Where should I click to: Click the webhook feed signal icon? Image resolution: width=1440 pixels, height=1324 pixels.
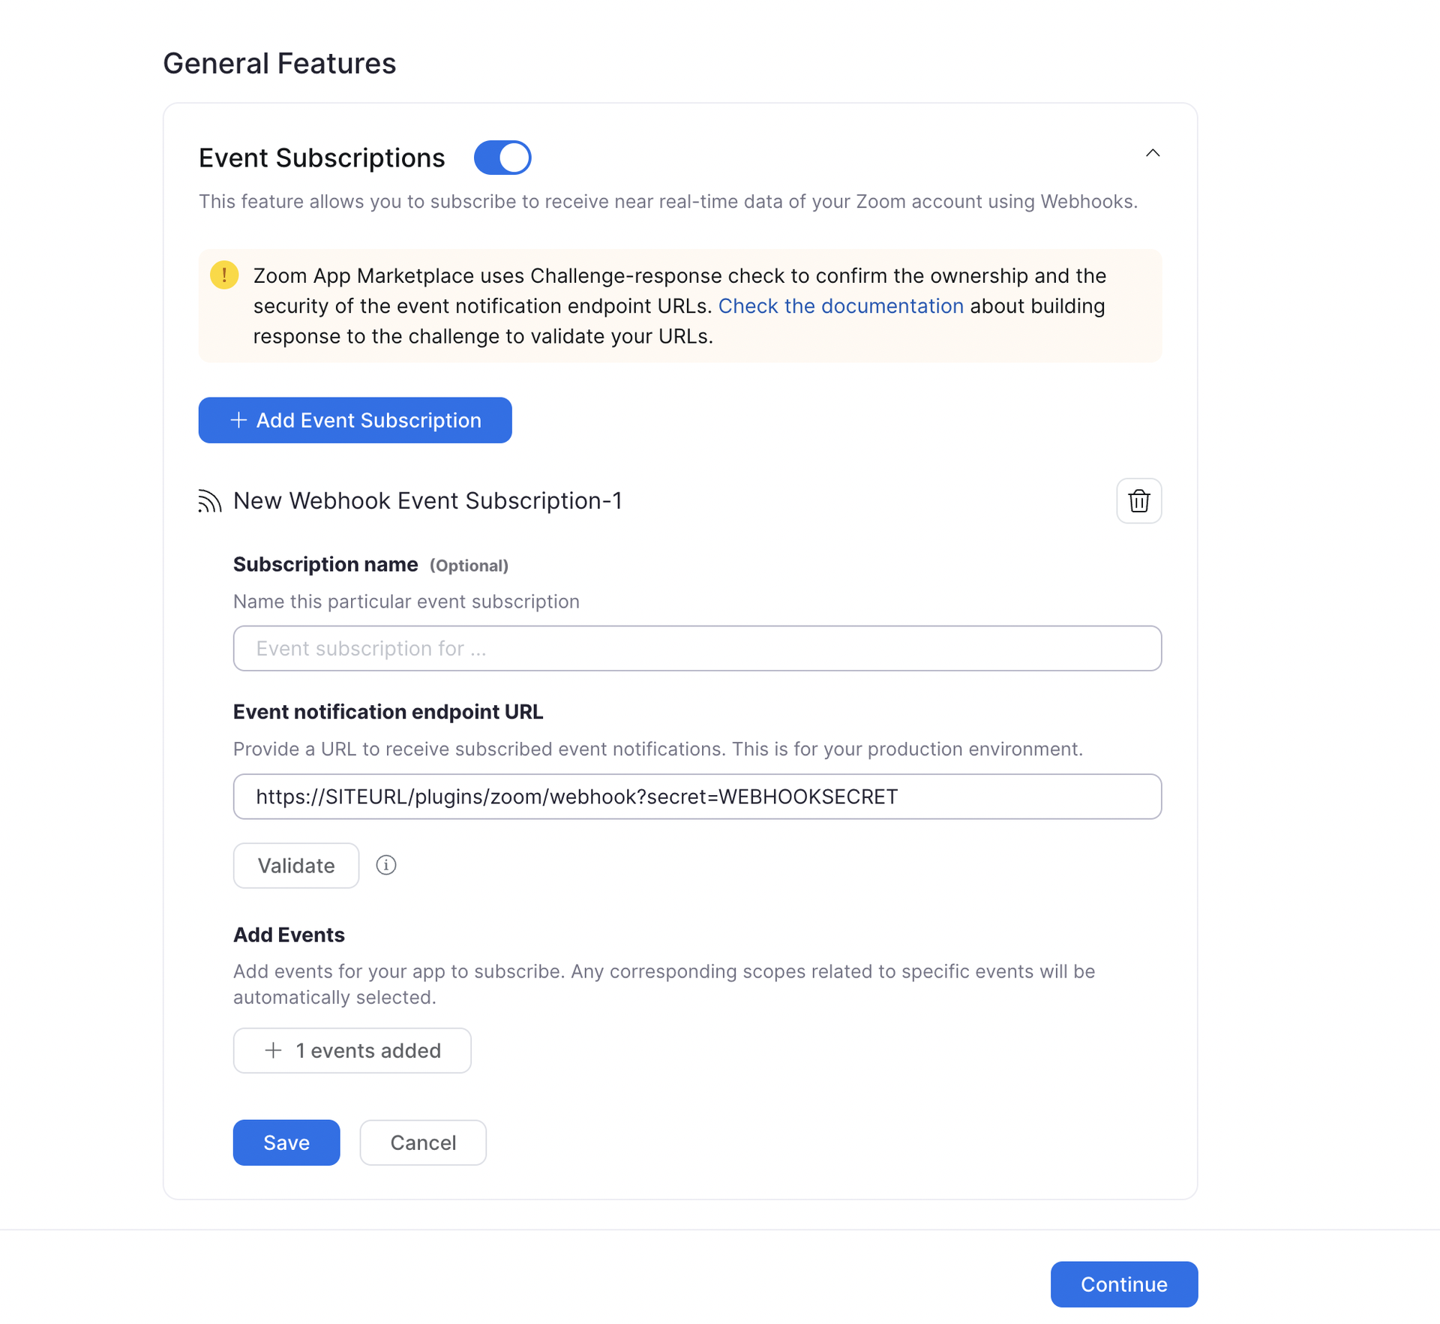click(210, 501)
